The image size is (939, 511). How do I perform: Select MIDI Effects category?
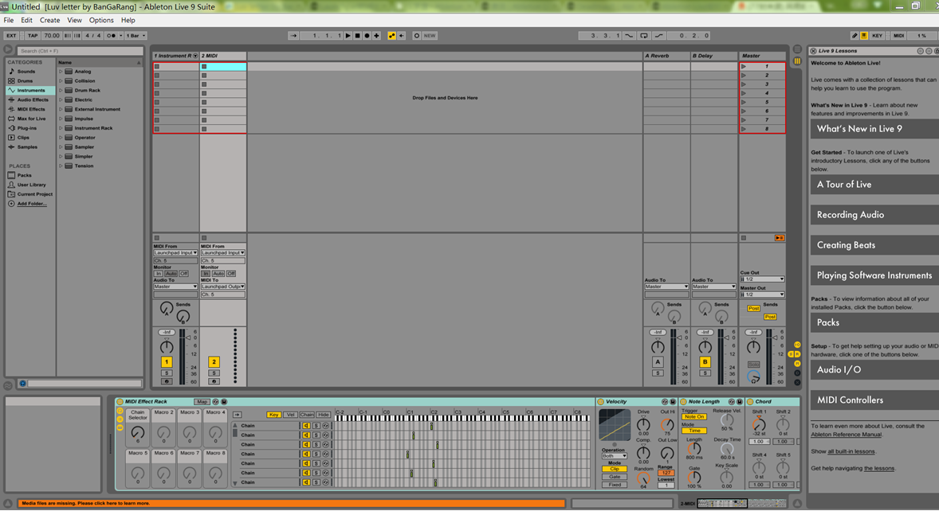(x=31, y=109)
